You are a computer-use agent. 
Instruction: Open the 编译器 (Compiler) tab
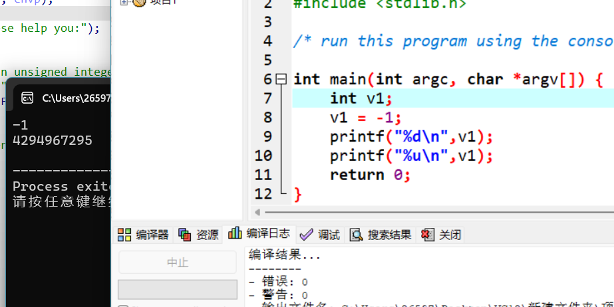(x=144, y=235)
